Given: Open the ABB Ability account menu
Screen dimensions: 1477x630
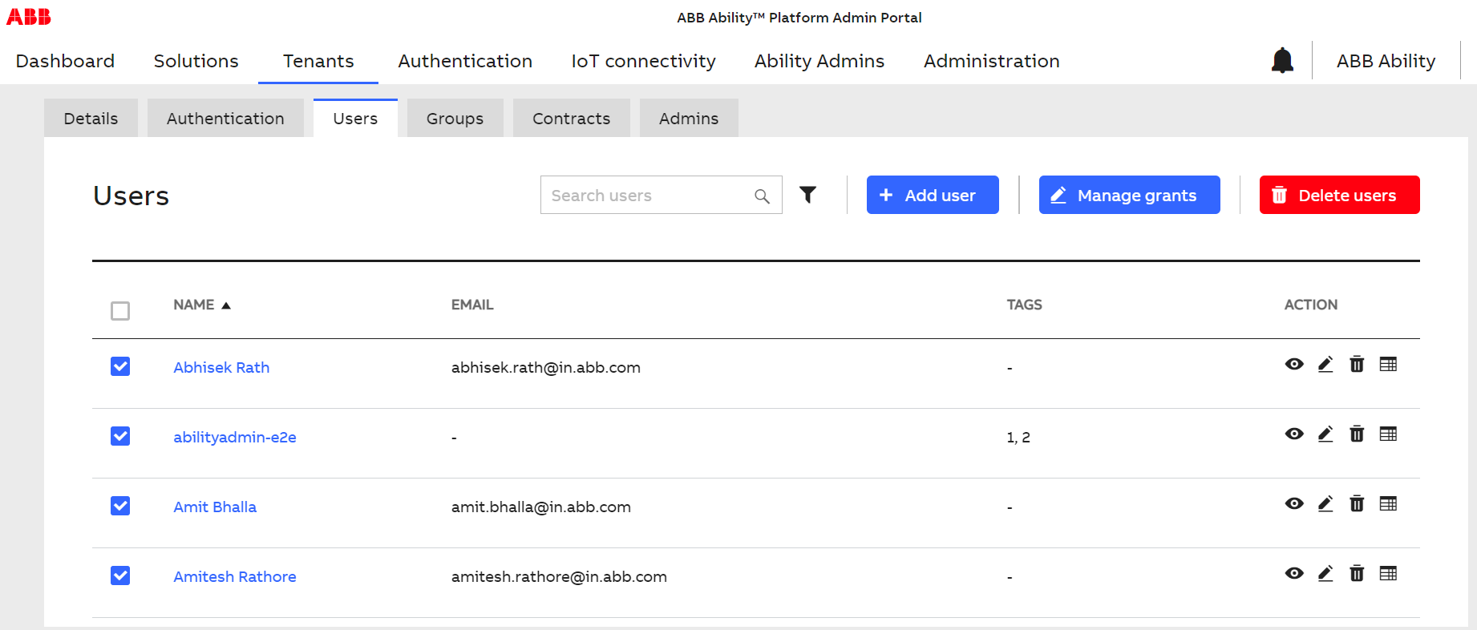Looking at the screenshot, I should (x=1386, y=61).
